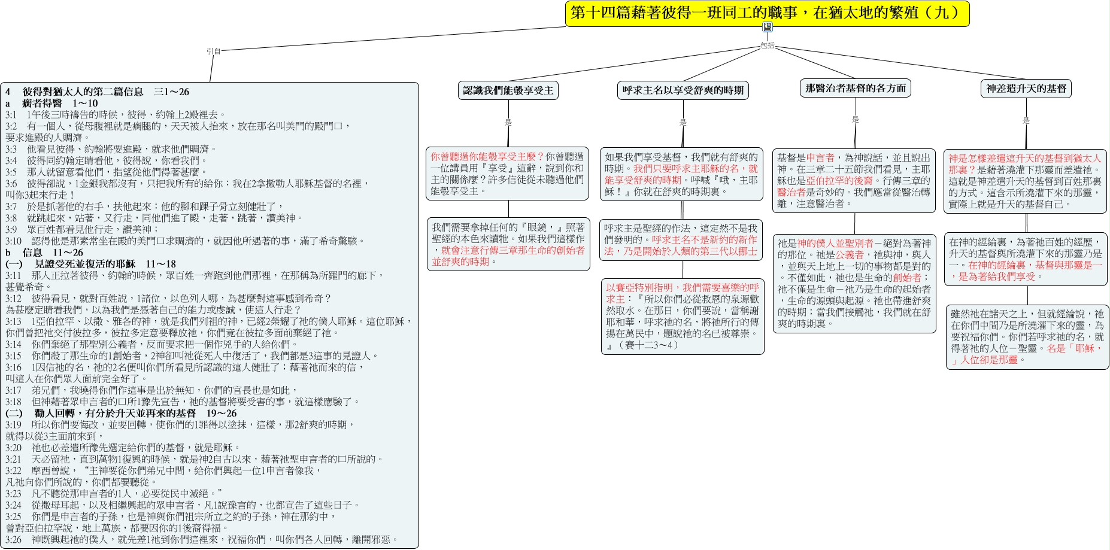The width and height of the screenshot is (1110, 550).
Task: Select the node starting 在神的經綸裏
Action: pos(1026,259)
